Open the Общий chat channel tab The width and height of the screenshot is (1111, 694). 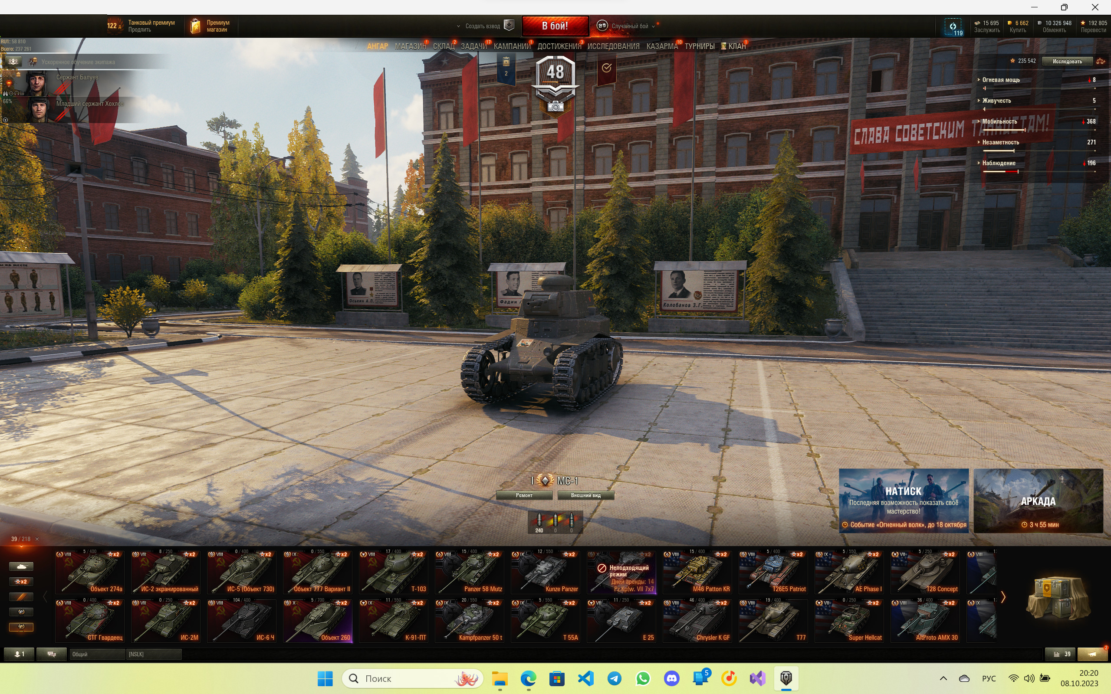click(x=97, y=654)
